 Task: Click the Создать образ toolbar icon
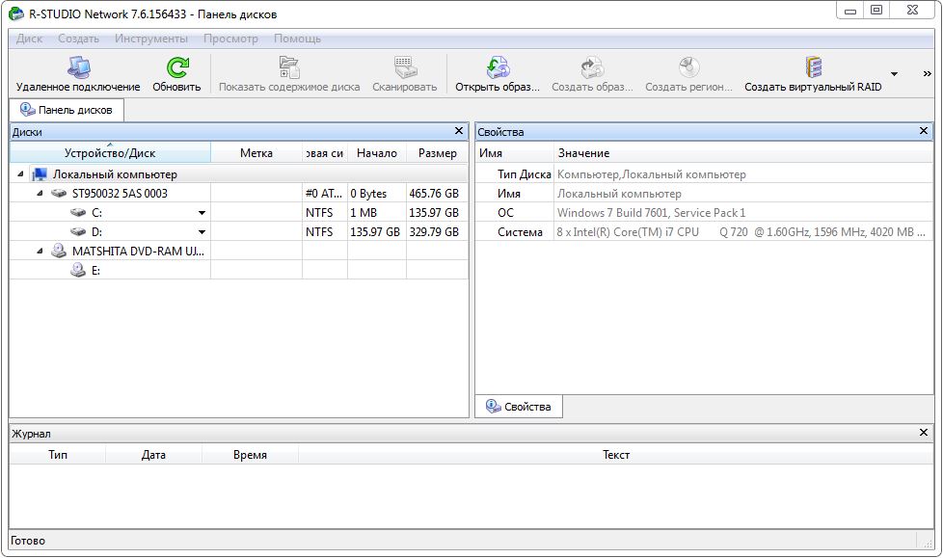pos(592,67)
